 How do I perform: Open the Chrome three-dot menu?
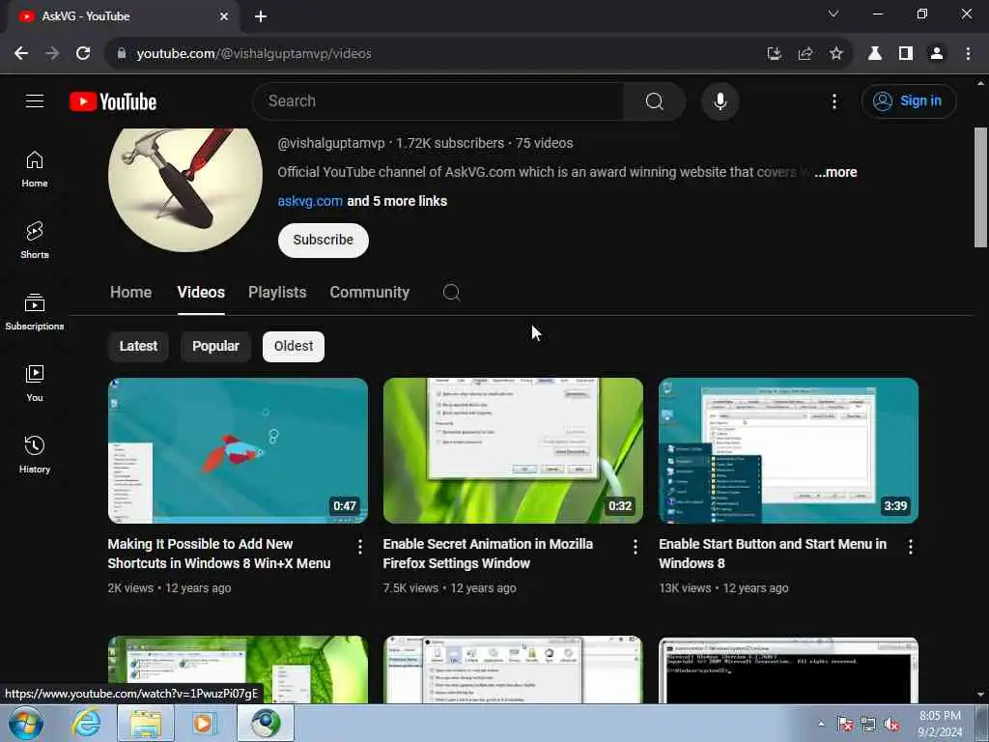coord(968,54)
